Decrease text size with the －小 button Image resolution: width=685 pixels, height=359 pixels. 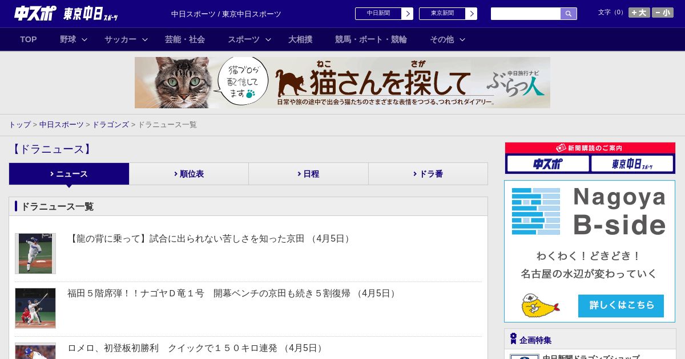663,13
